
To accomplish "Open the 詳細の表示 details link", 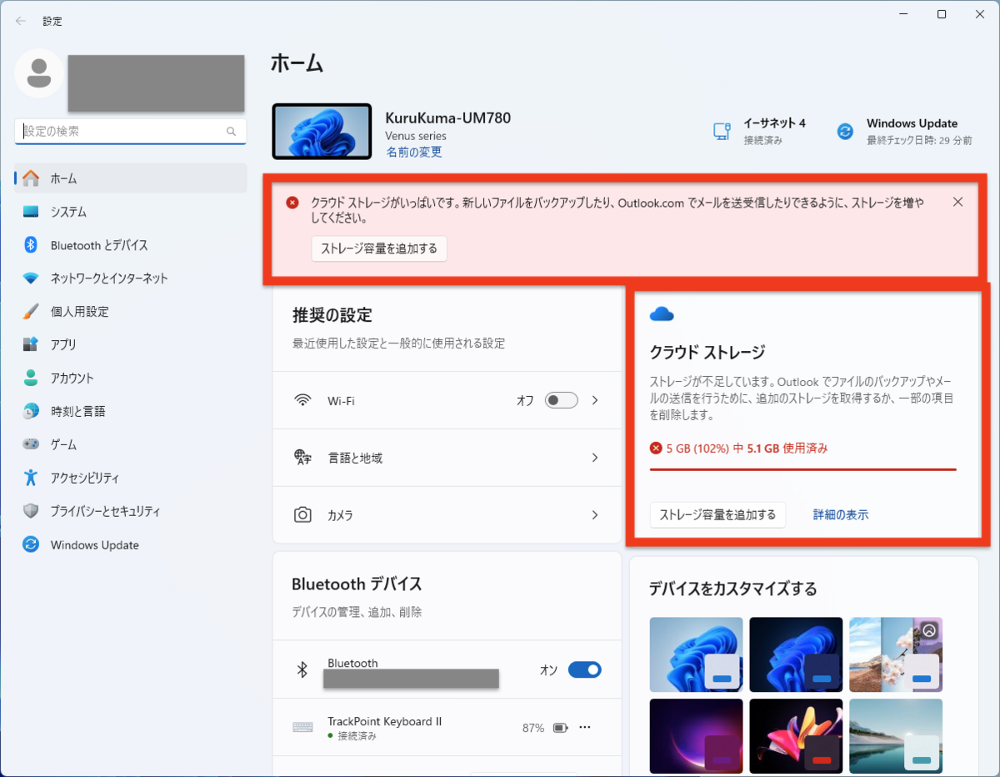I will coord(841,515).
